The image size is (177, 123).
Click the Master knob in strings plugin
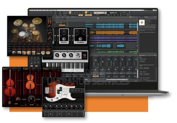(32, 99)
